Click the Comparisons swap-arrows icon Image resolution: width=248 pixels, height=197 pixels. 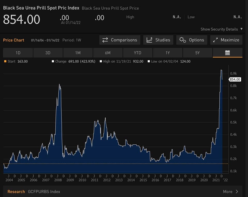click(105, 40)
